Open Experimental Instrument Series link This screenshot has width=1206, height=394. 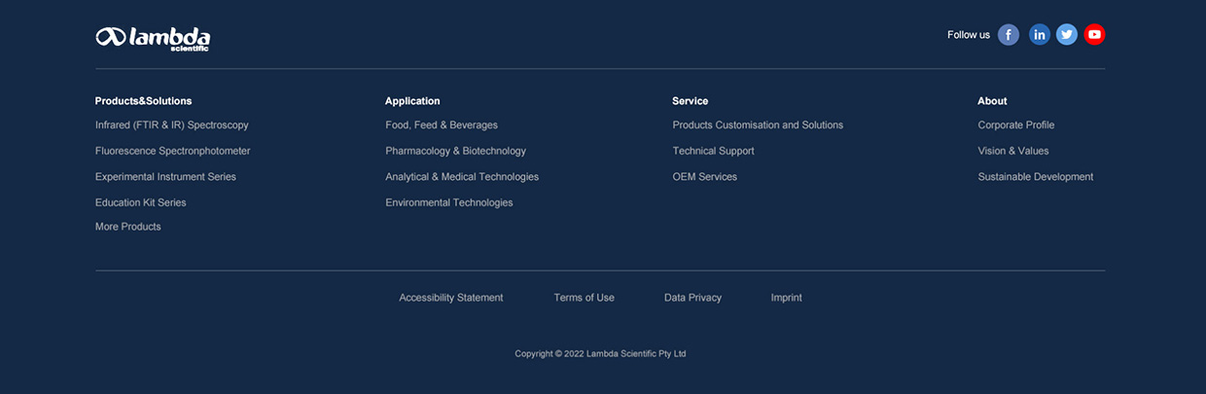tap(165, 177)
